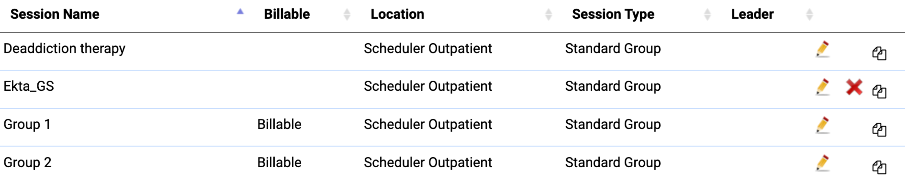
Task: Sort table by Session Type arrows
Action: coord(707,14)
